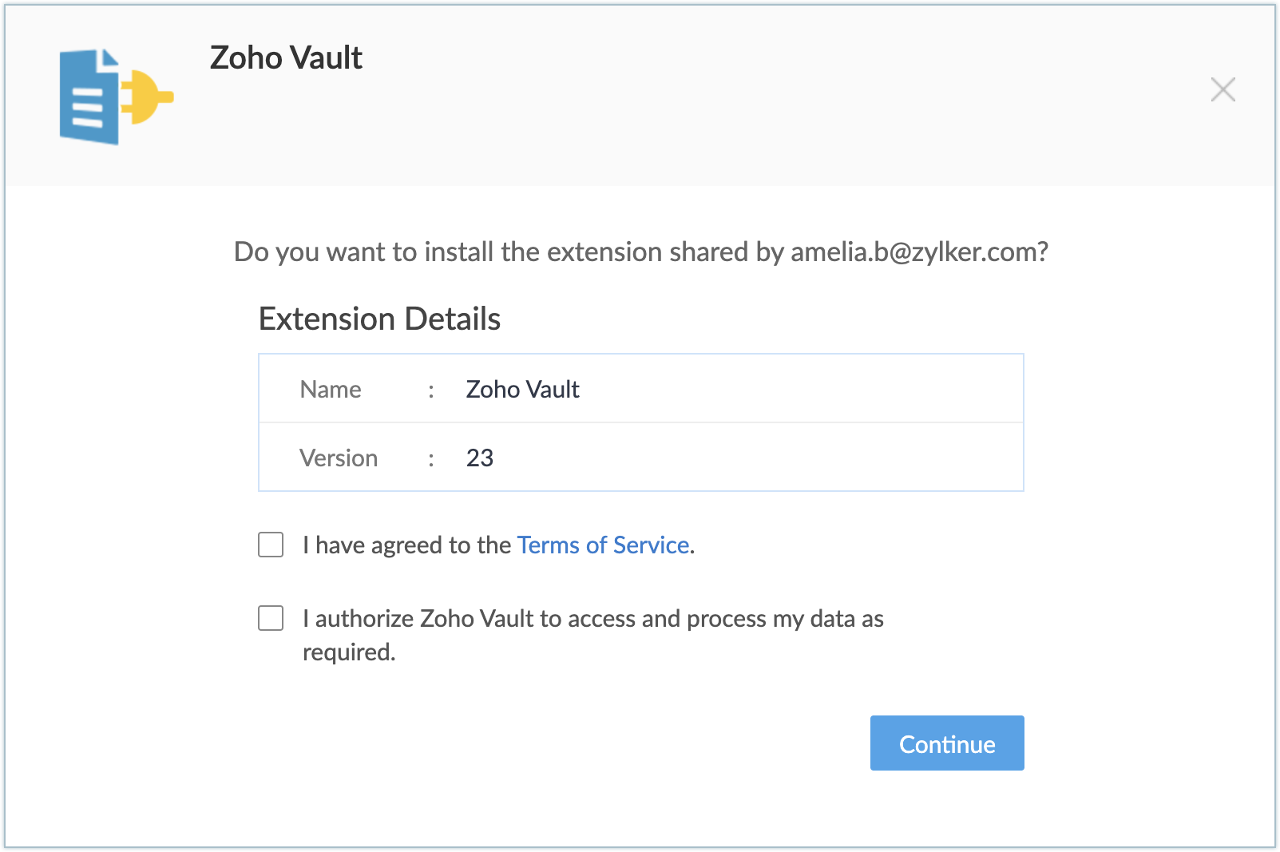Viewport: 1280px width, 852px height.
Task: Select the Version field label
Action: point(339,458)
